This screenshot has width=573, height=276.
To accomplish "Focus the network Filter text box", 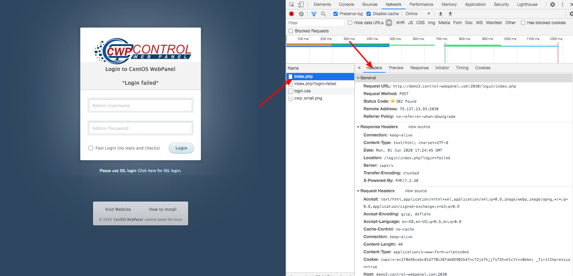I will click(315, 23).
